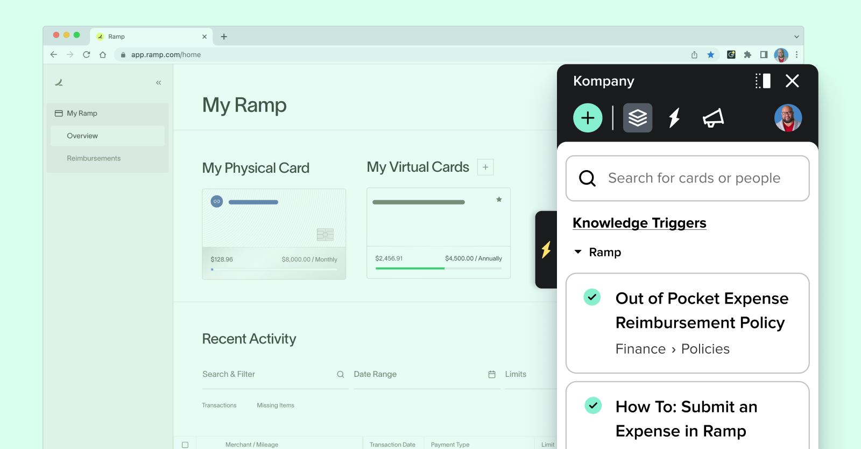Click the green plus create button in Kompany
This screenshot has height=449, width=861.
[588, 118]
